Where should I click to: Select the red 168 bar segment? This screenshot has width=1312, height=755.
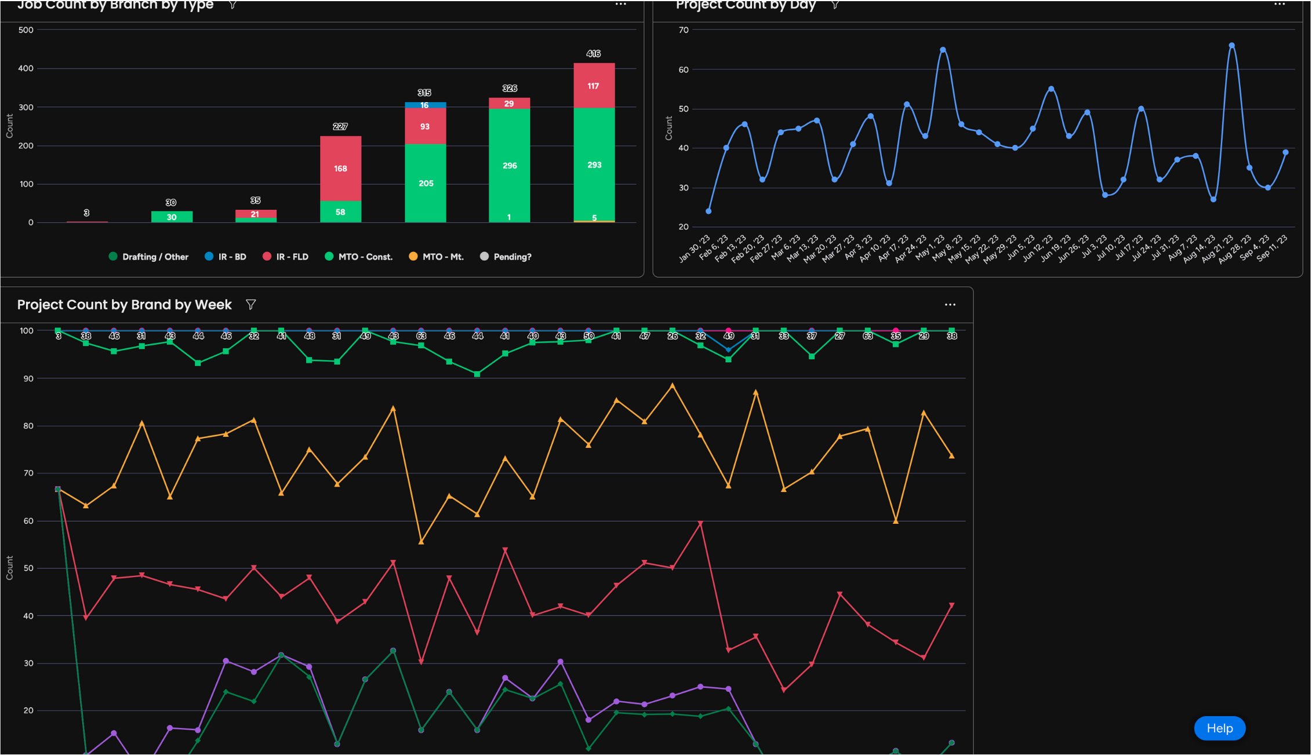[x=340, y=169]
